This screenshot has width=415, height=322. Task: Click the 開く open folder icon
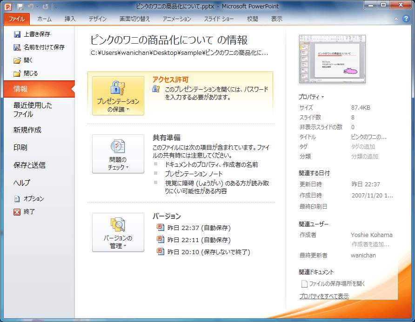point(17,60)
